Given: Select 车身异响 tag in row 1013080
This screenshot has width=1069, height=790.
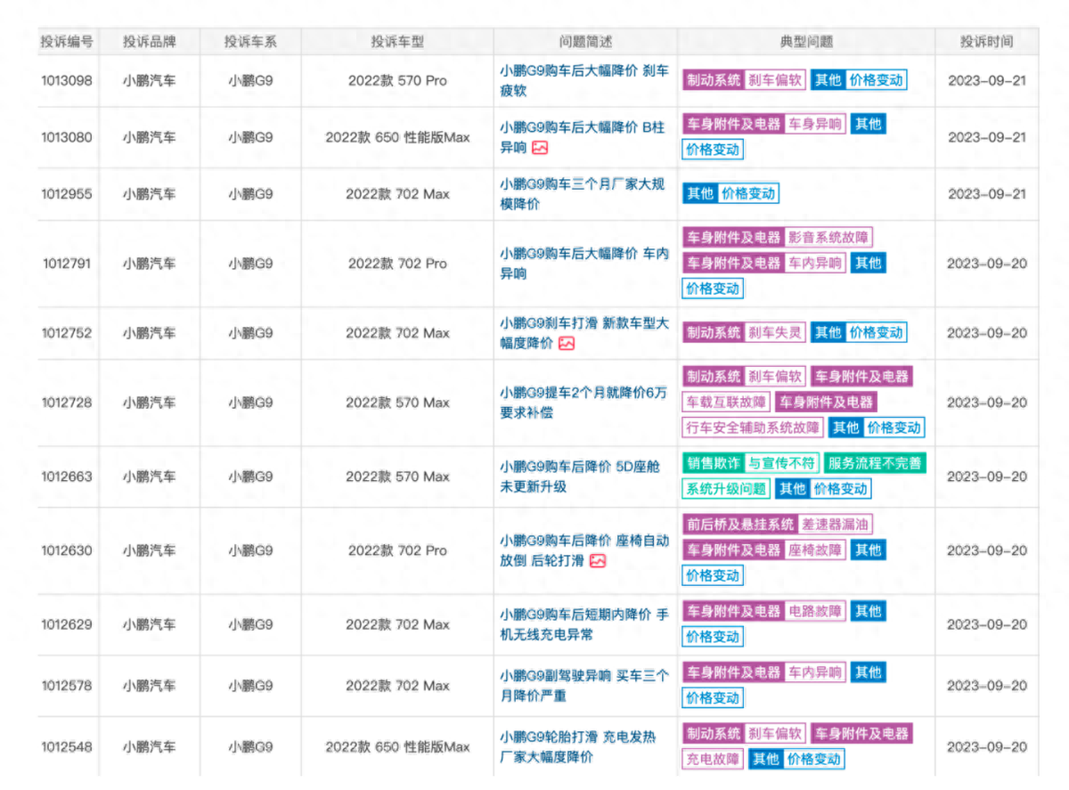Looking at the screenshot, I should (x=815, y=125).
